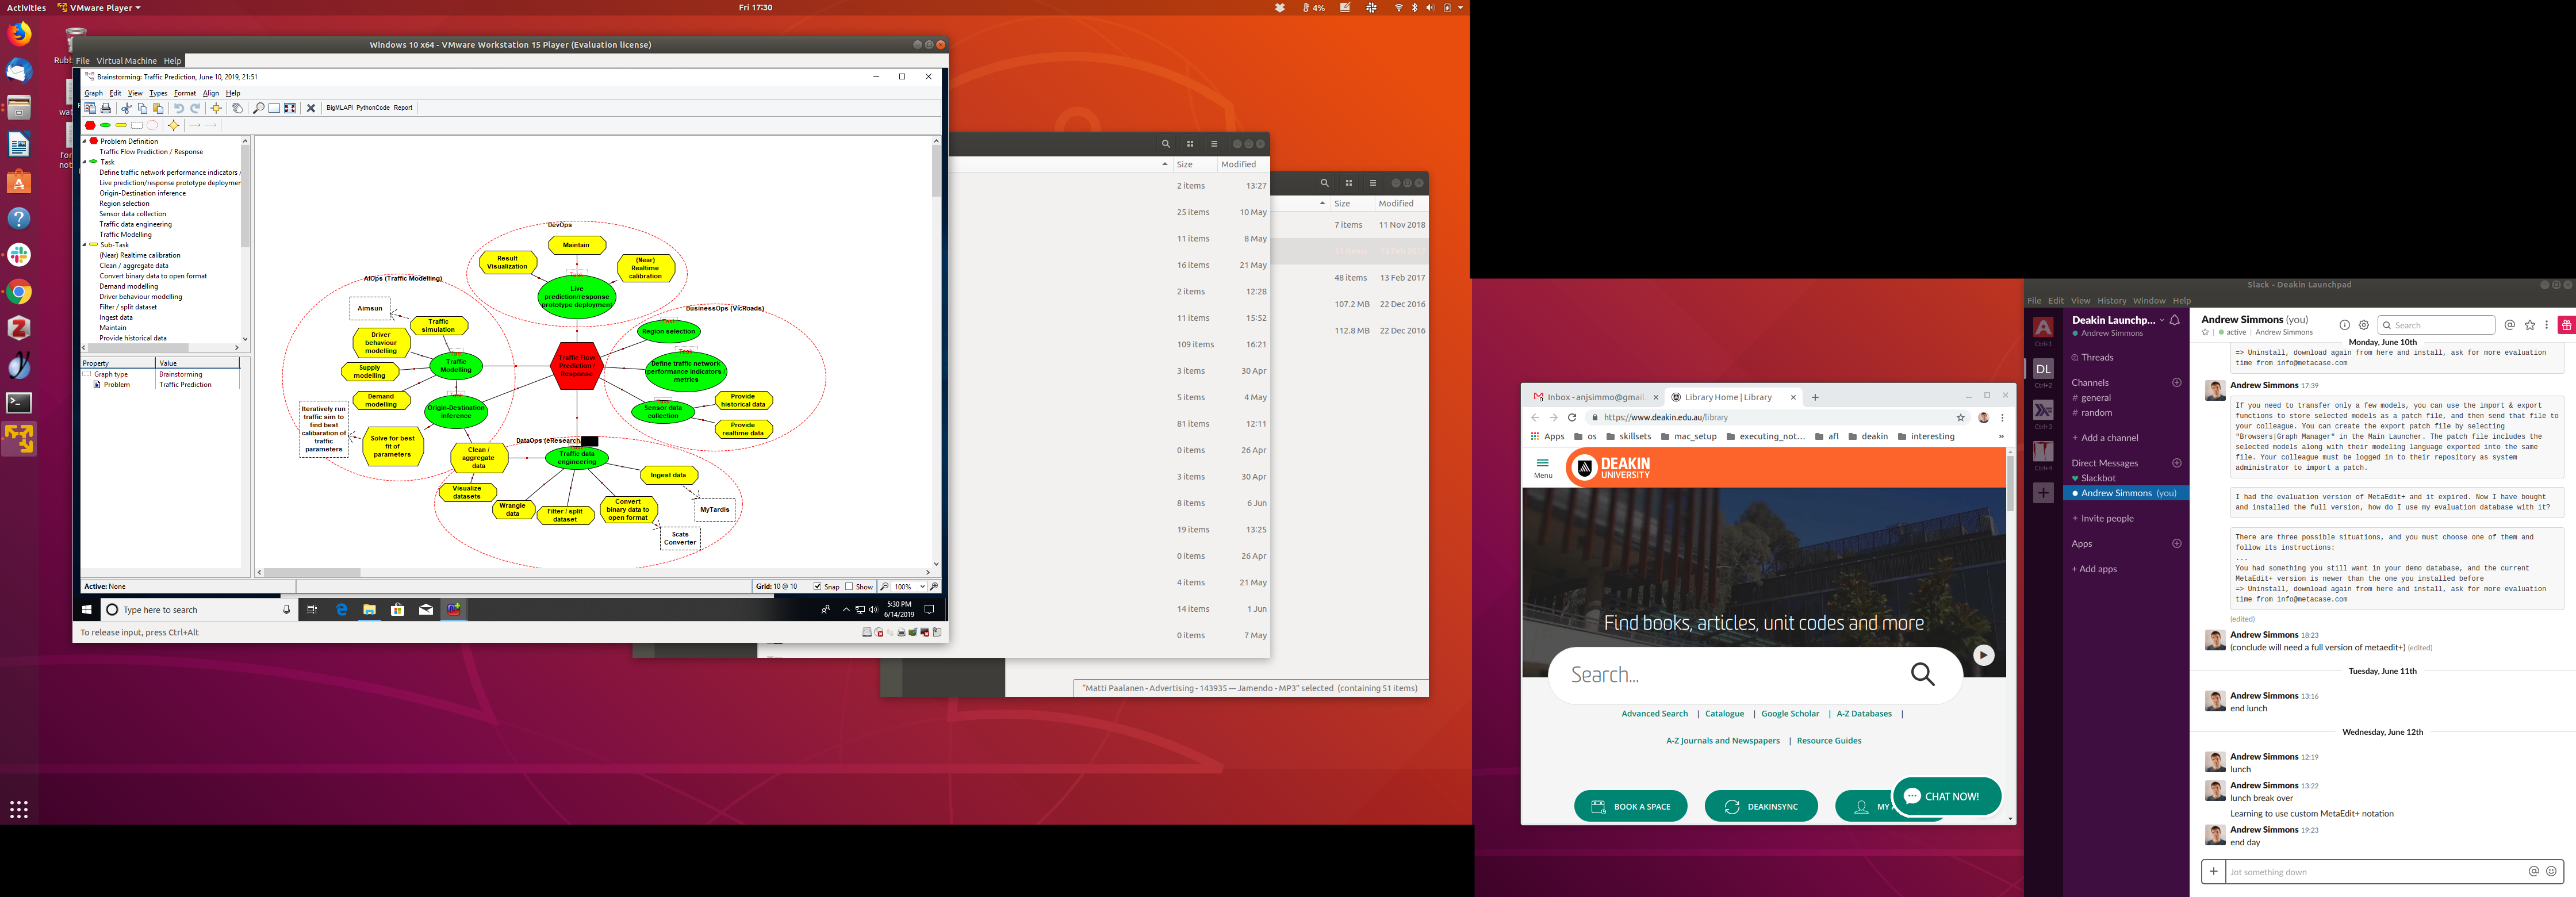Open the Types menu
This screenshot has height=897, width=2576.
pos(158,93)
